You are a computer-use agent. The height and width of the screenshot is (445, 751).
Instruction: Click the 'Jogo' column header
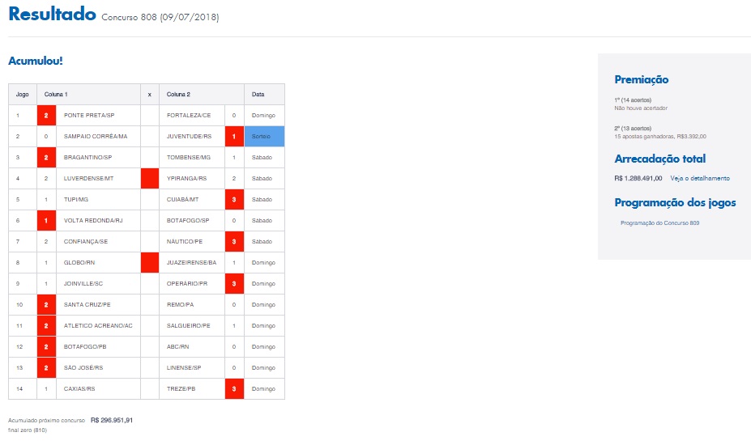(23, 95)
